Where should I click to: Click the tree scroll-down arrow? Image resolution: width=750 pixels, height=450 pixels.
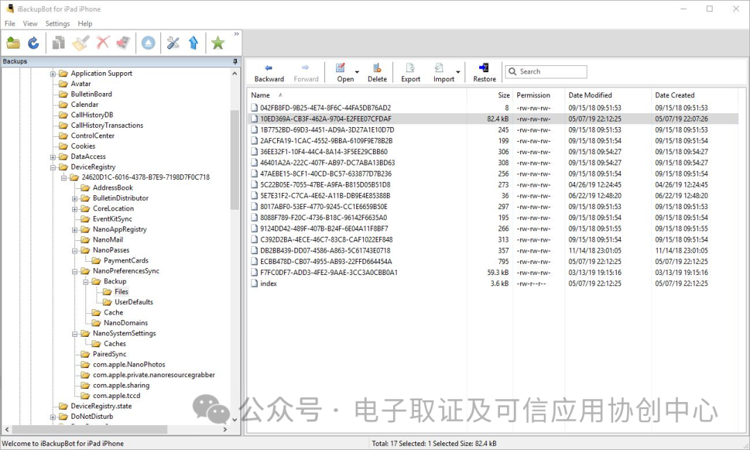(x=235, y=419)
